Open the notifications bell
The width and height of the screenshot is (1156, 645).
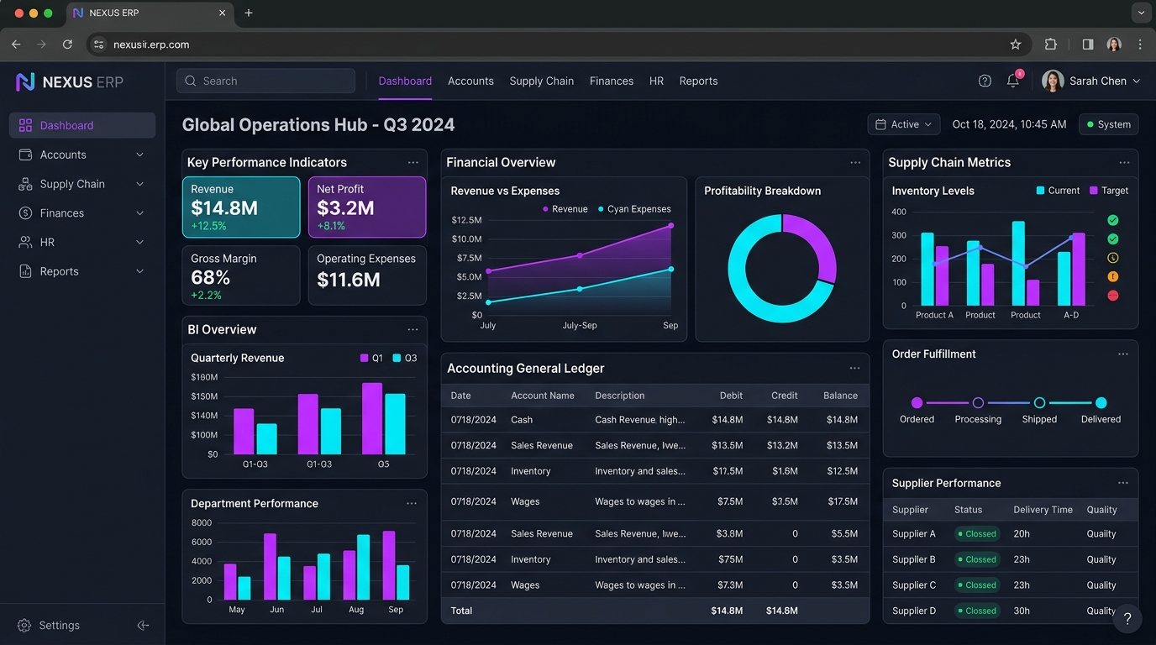(1013, 81)
